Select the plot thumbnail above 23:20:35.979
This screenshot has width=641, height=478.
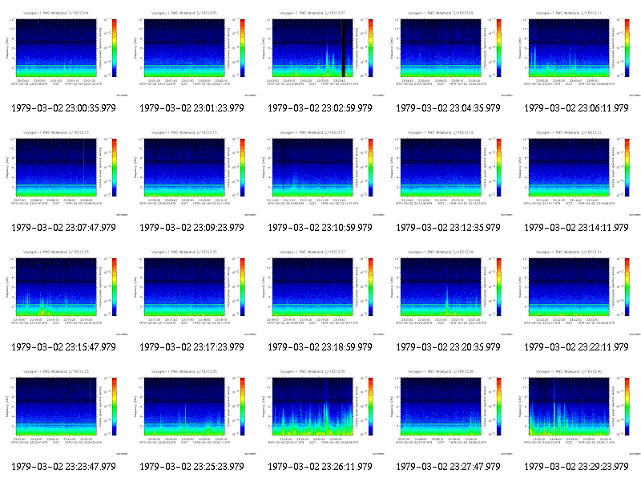coord(449,292)
